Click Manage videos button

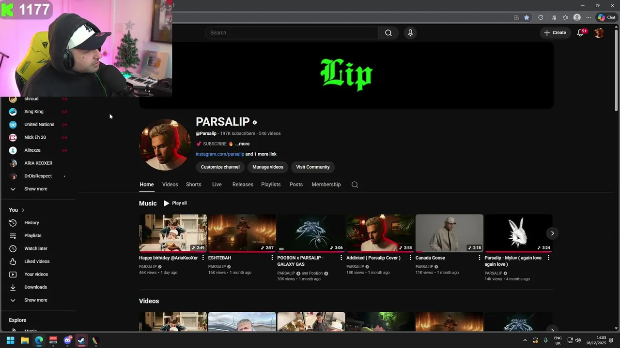click(268, 167)
